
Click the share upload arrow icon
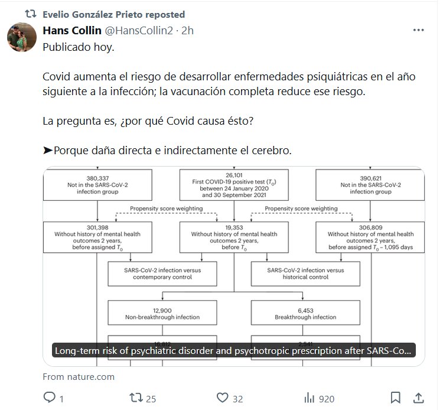(x=418, y=398)
